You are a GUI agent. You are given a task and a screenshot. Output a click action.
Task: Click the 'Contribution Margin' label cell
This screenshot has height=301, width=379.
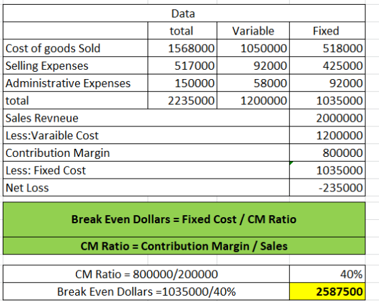click(146, 152)
